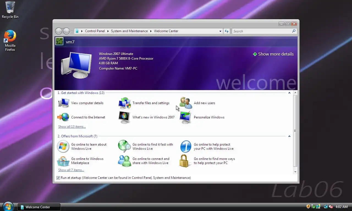Click the search magnifier icon
352x211 pixels.
pyautogui.click(x=294, y=31)
